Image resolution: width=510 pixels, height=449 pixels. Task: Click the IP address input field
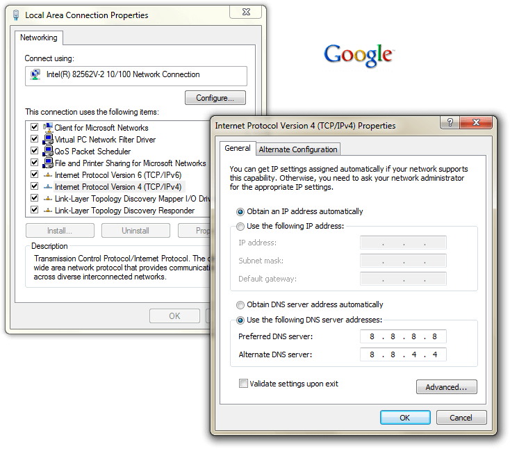click(x=403, y=243)
